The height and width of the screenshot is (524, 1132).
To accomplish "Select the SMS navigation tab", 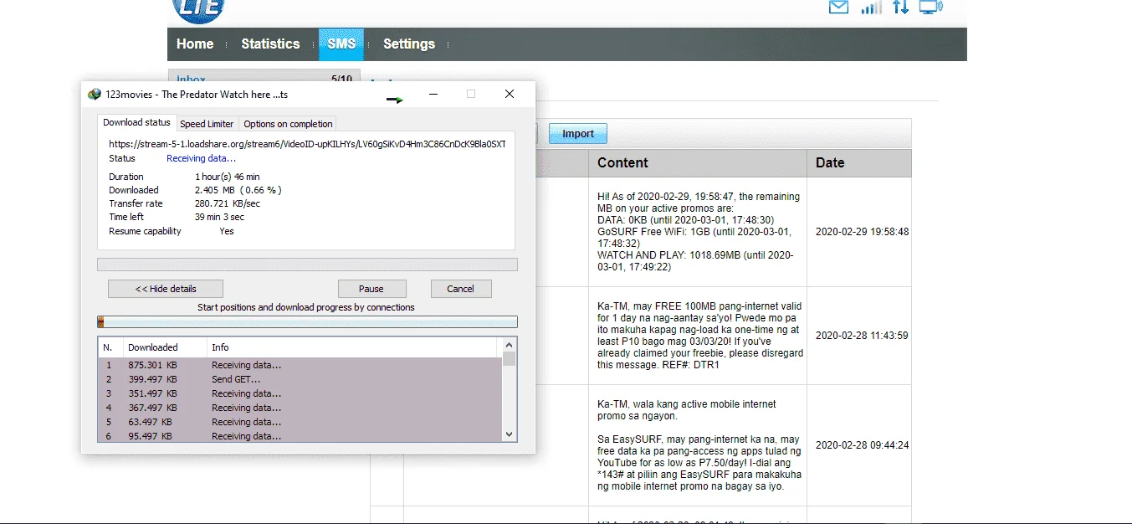I will tap(341, 44).
